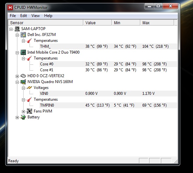Expand the HDD 0 OCZ-VERTEX2 node
The image size is (193, 173).
pos(17,76)
